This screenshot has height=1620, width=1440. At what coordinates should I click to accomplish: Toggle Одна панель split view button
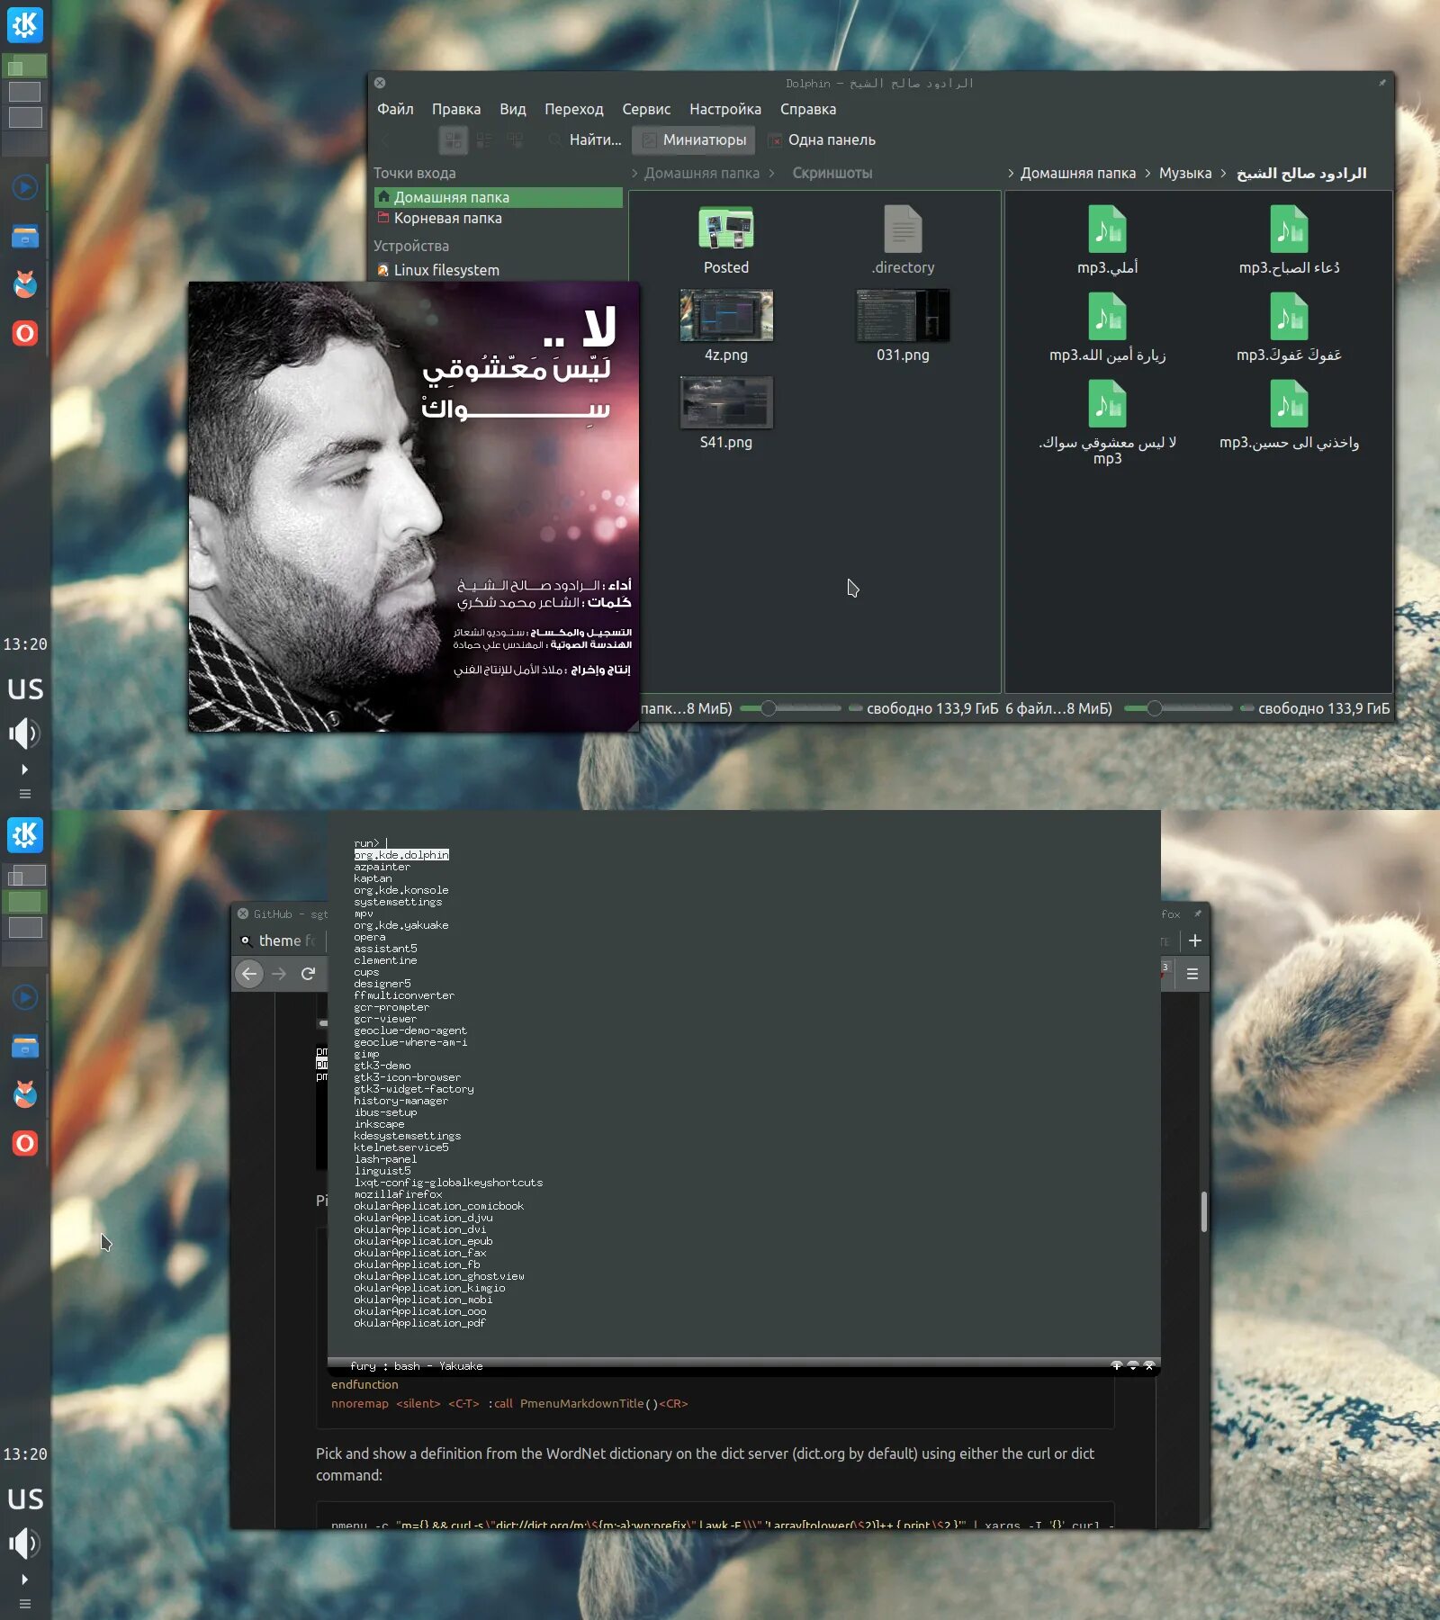click(822, 139)
